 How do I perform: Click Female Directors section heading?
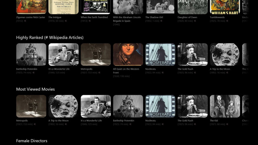click(32, 141)
